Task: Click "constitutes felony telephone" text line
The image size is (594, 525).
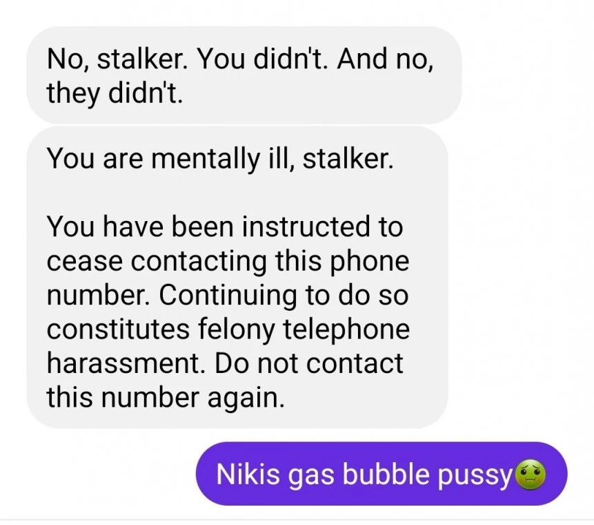Action: (228, 329)
